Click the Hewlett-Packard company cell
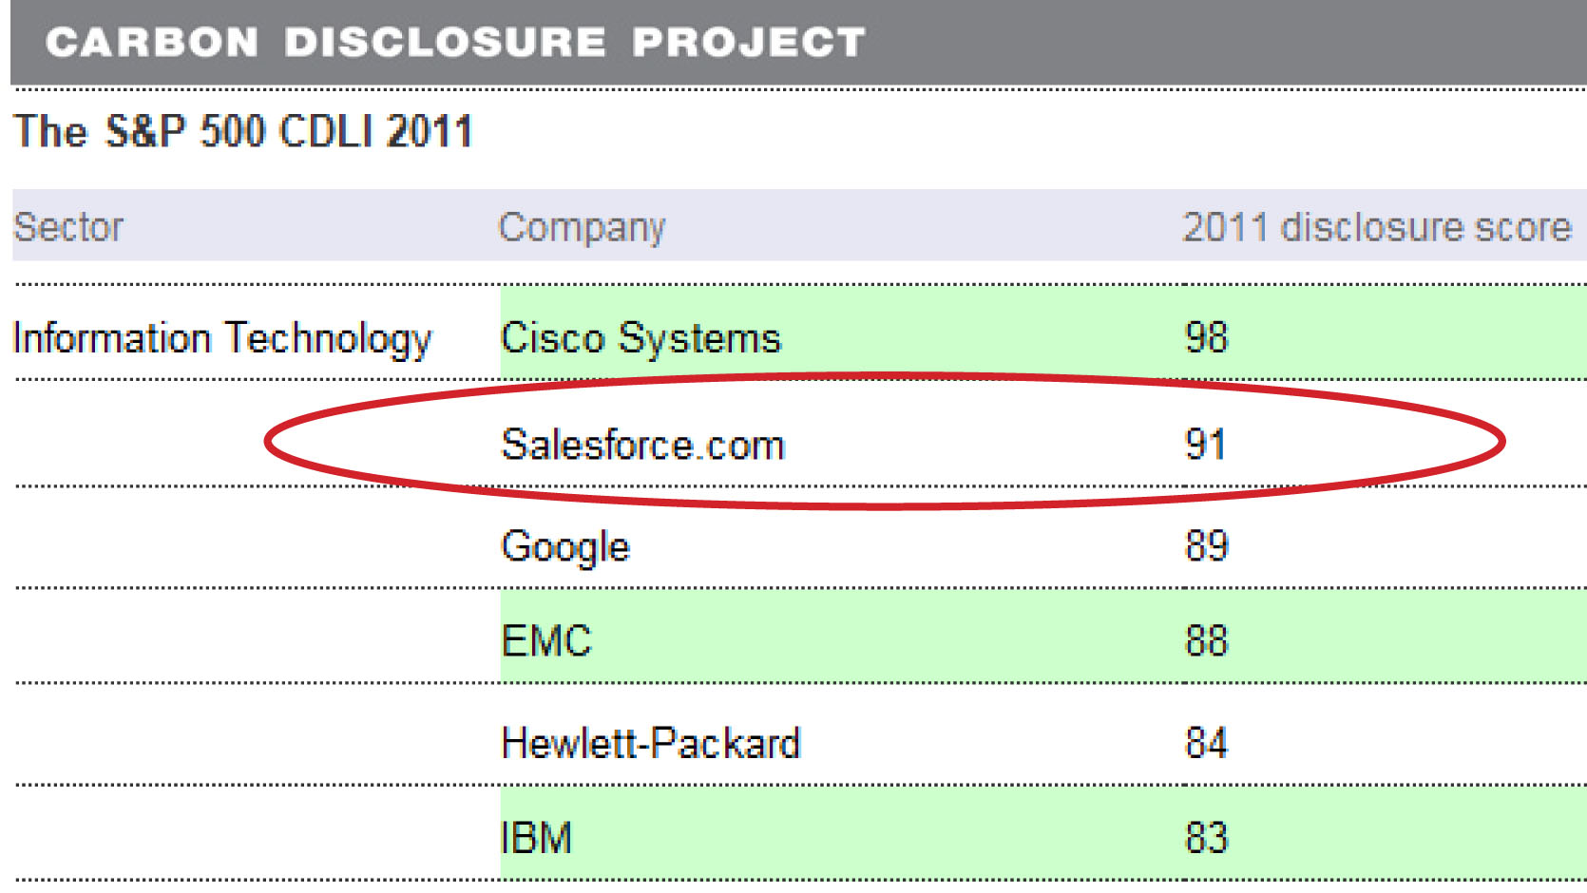Image resolution: width=1587 pixels, height=893 pixels. (x=651, y=743)
